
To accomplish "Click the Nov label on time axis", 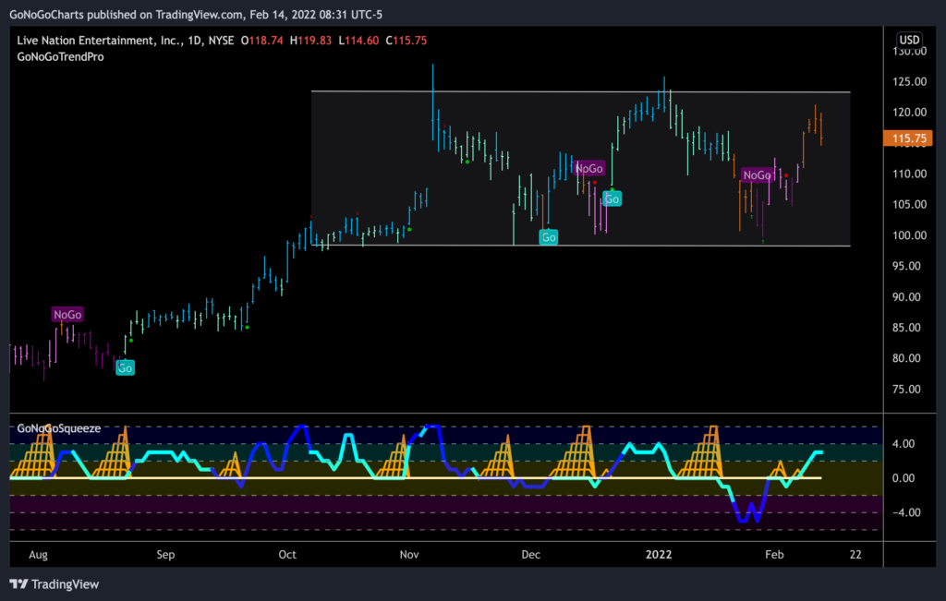I will point(409,555).
